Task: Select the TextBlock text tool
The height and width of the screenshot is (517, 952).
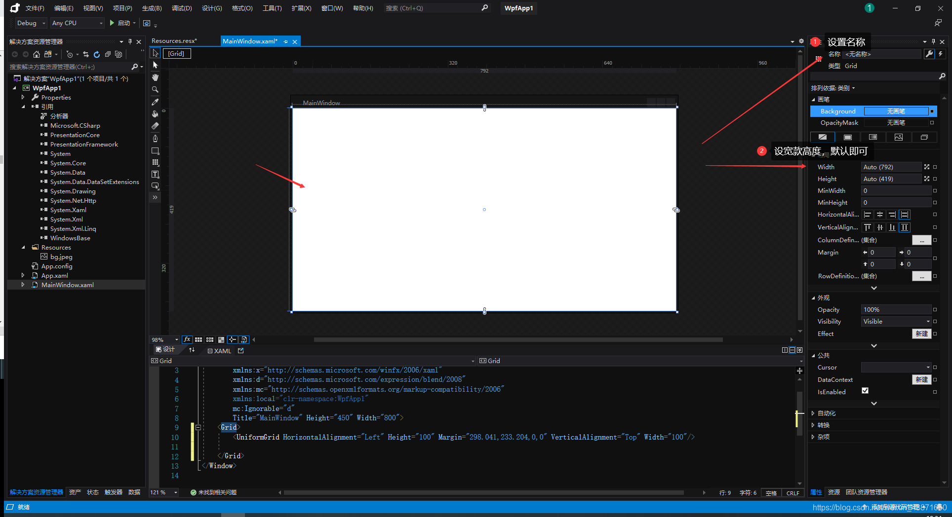Action: coord(156,174)
